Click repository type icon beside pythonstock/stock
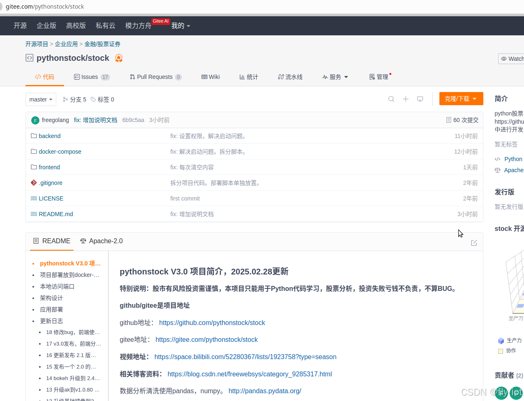The image size is (524, 401). (30, 58)
